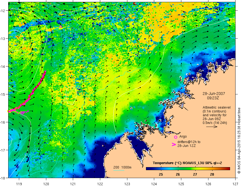Click the date label 28-Jun-2007
241x186 pixels.
[214, 94]
